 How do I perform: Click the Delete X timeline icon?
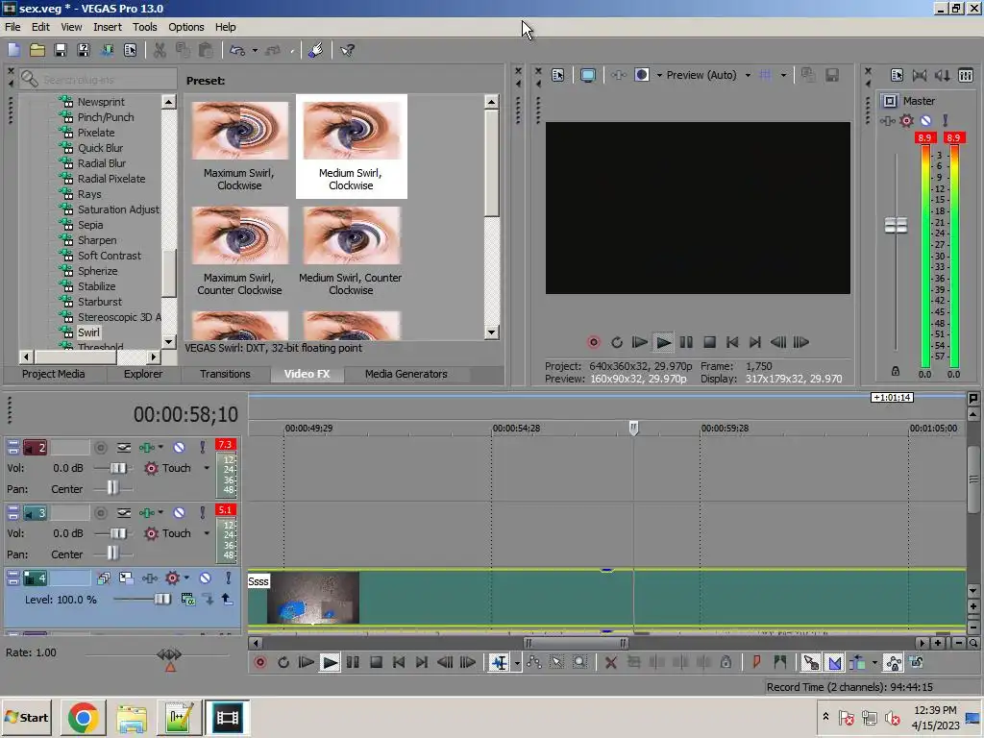tap(610, 662)
